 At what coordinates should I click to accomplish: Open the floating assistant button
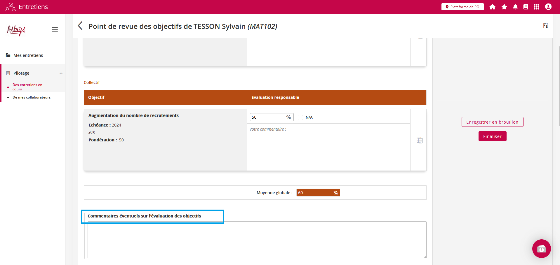(x=541, y=249)
